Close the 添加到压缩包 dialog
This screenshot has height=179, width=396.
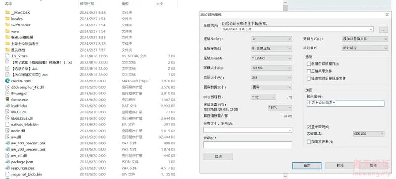(x=387, y=15)
